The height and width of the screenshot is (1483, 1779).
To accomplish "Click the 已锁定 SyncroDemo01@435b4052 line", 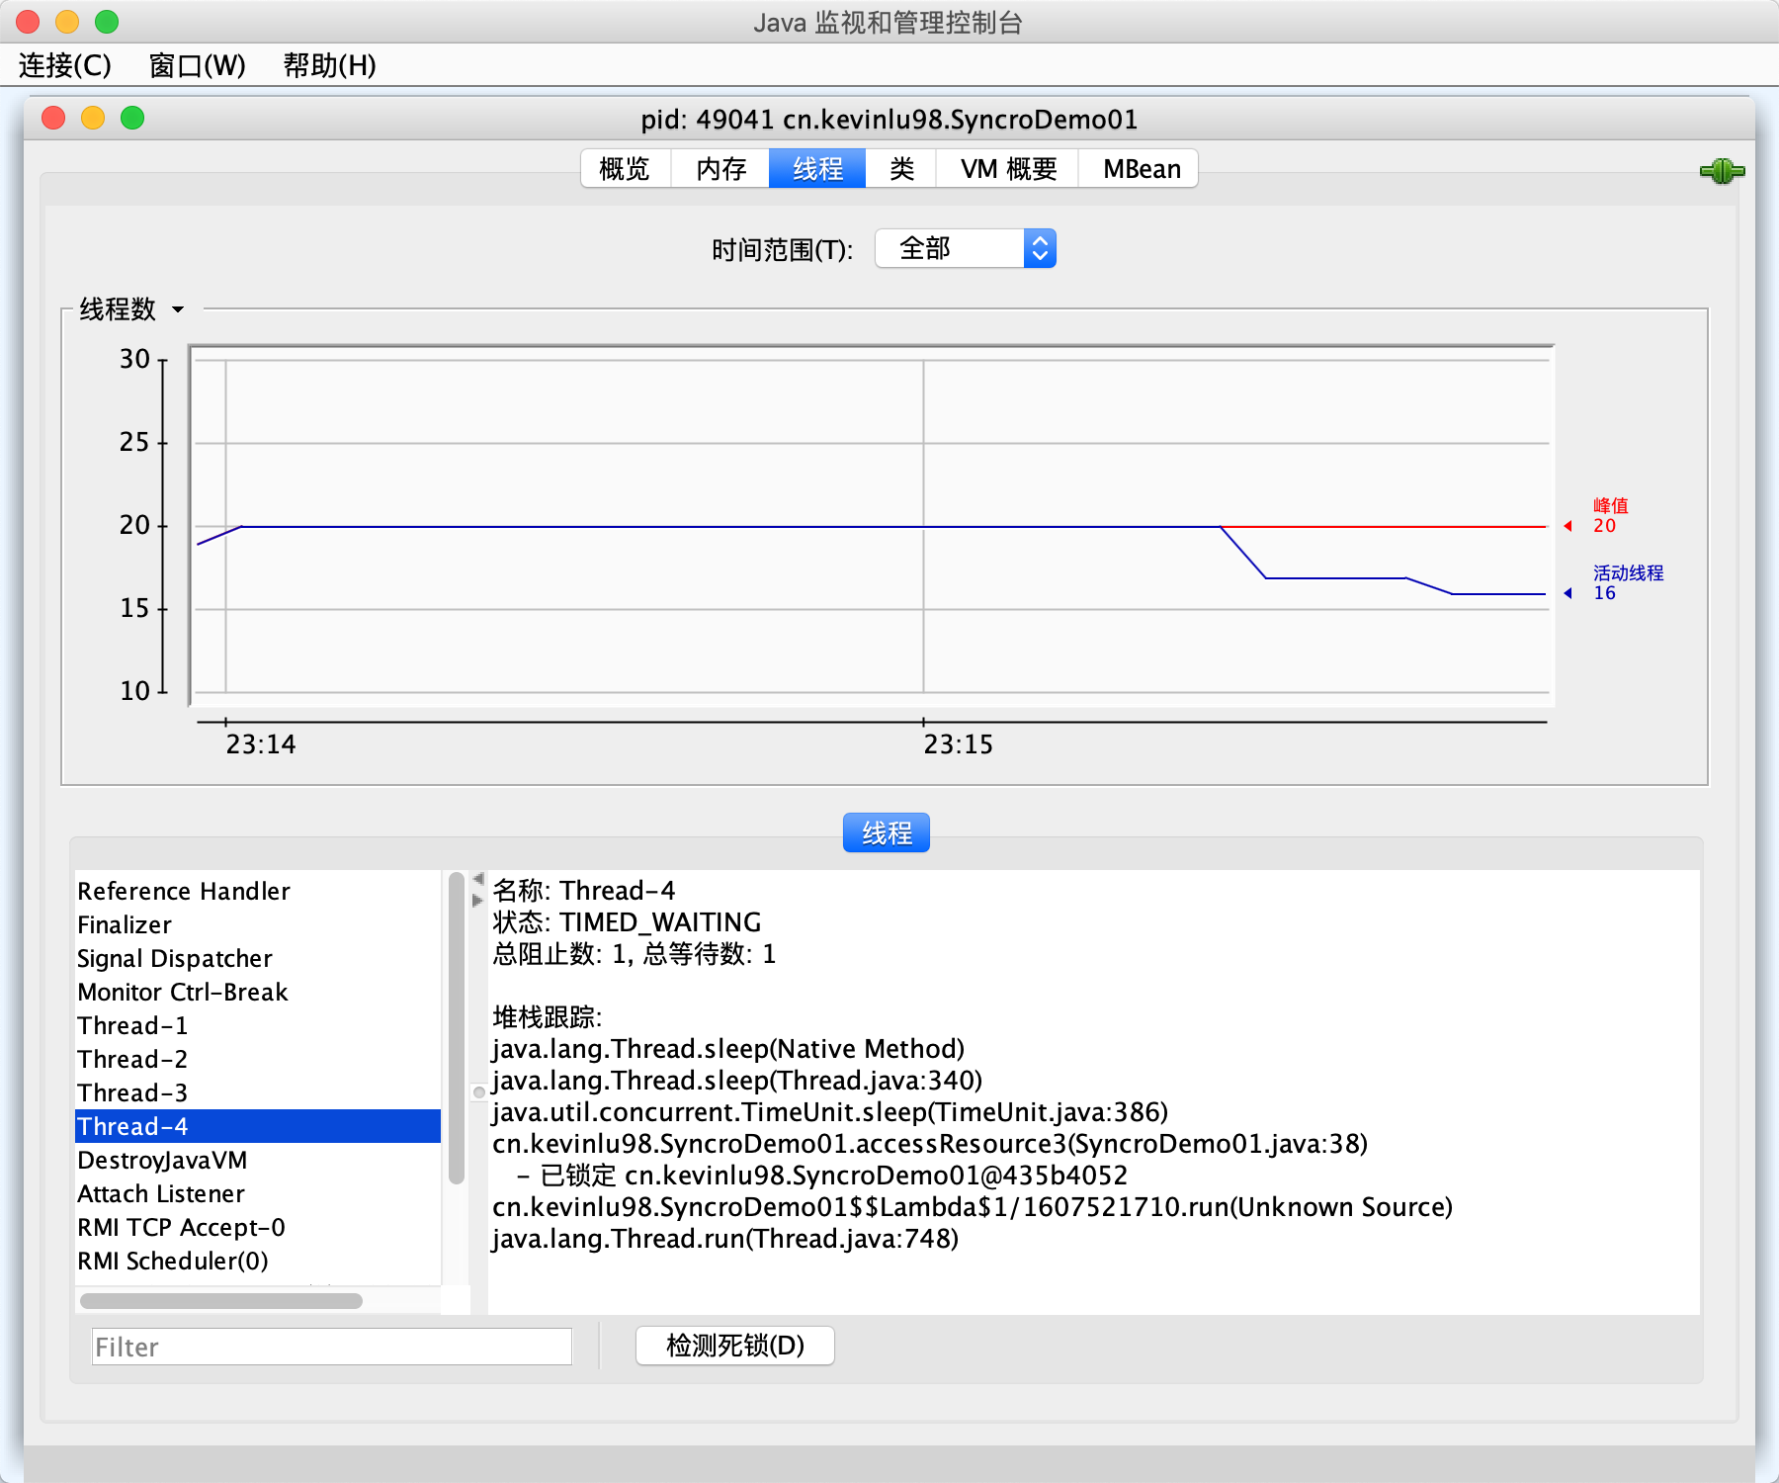I will coord(822,1176).
